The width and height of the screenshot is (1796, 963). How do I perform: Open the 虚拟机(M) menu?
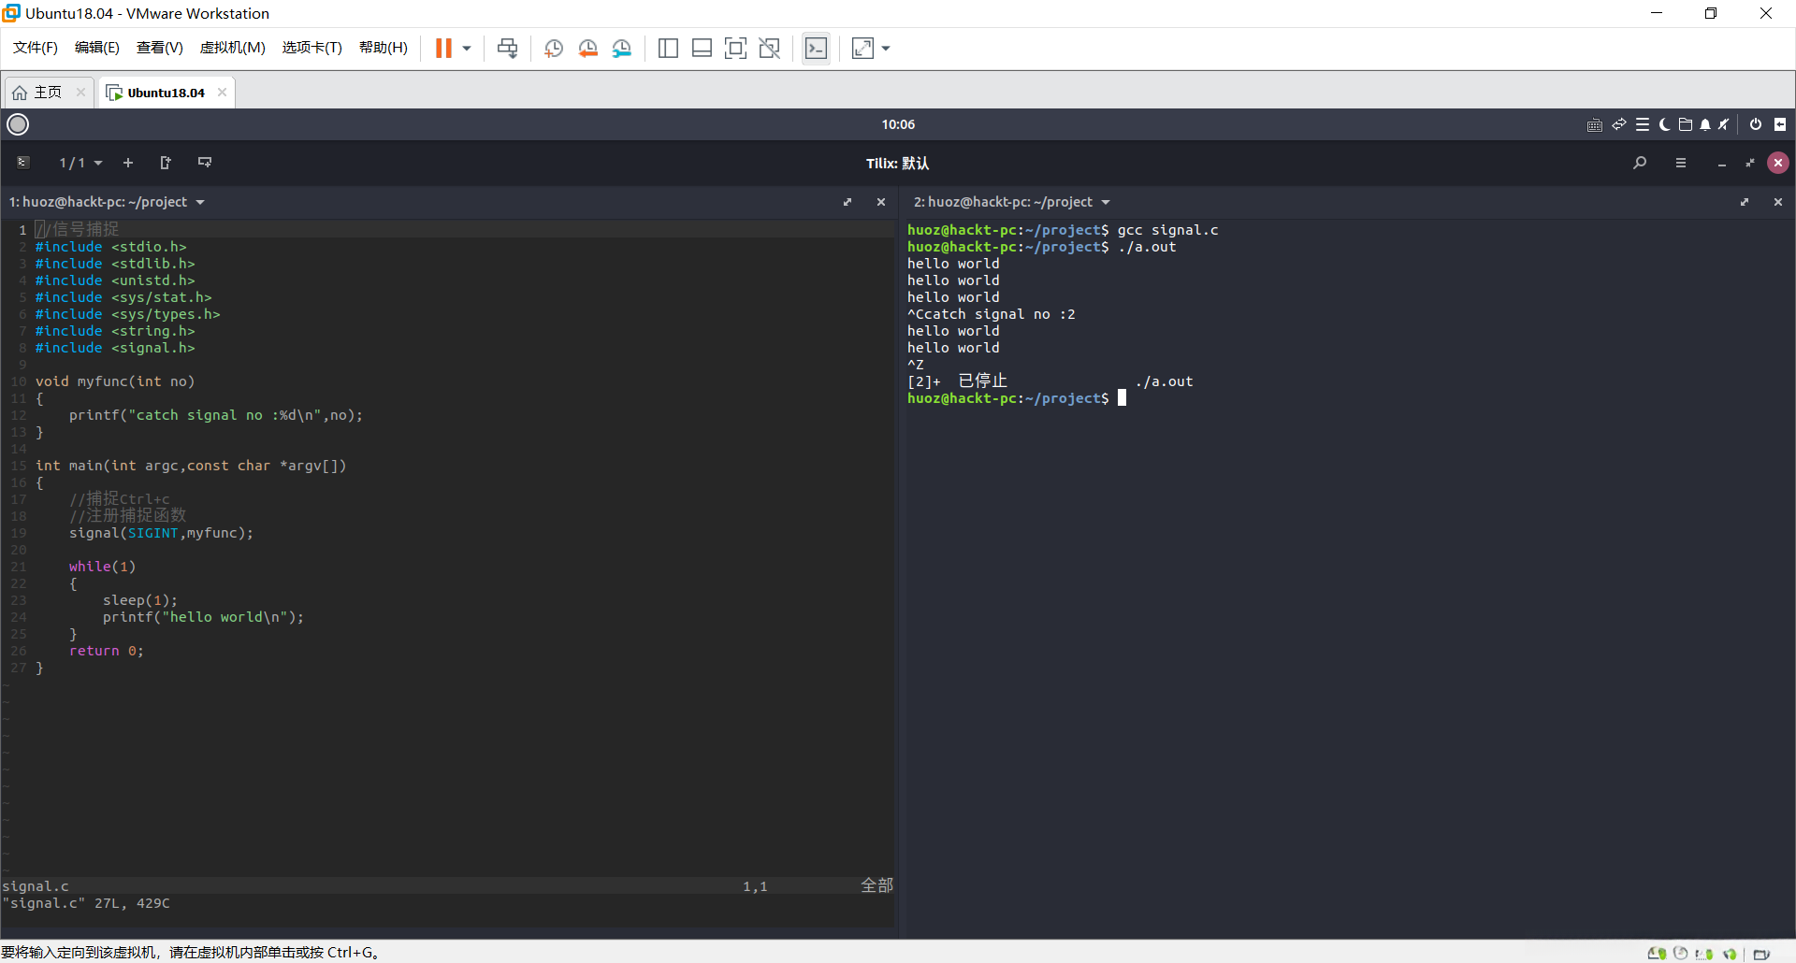pyautogui.click(x=232, y=48)
